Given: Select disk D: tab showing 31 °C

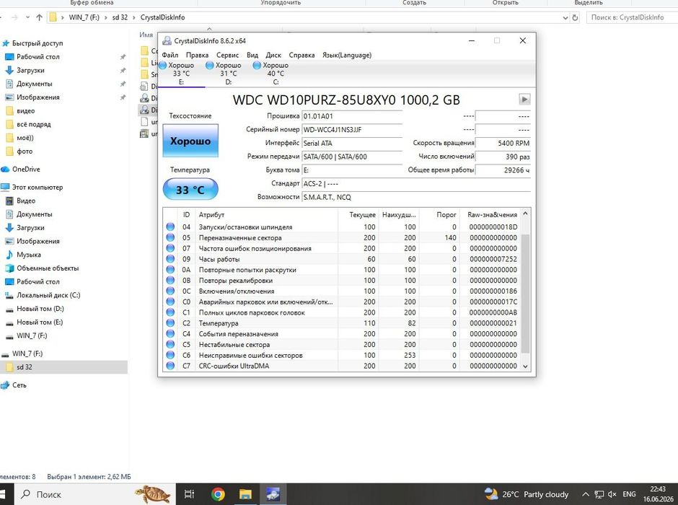Looking at the screenshot, I should (229, 73).
